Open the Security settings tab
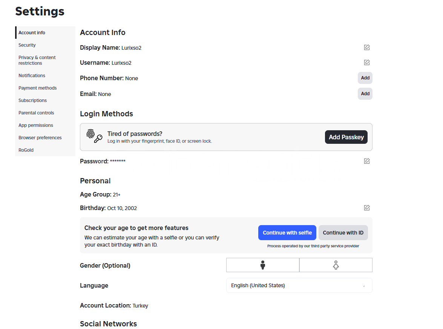The width and height of the screenshot is (443, 329). (x=27, y=45)
